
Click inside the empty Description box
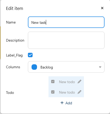click(x=66, y=40)
